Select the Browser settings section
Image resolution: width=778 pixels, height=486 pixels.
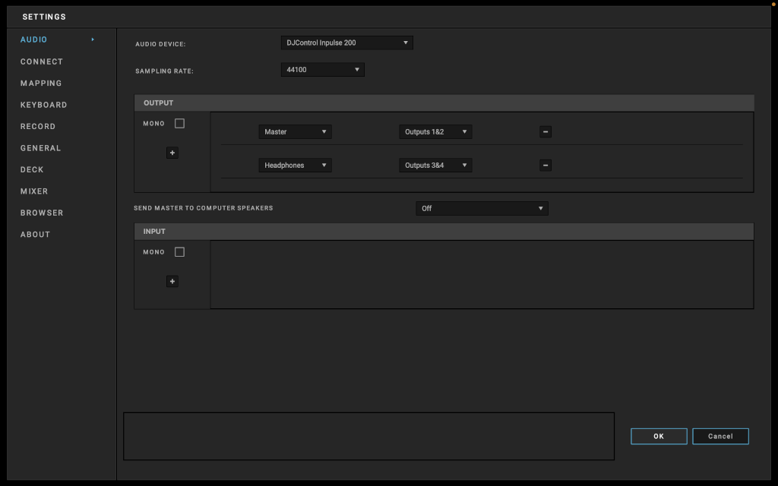pyautogui.click(x=42, y=213)
